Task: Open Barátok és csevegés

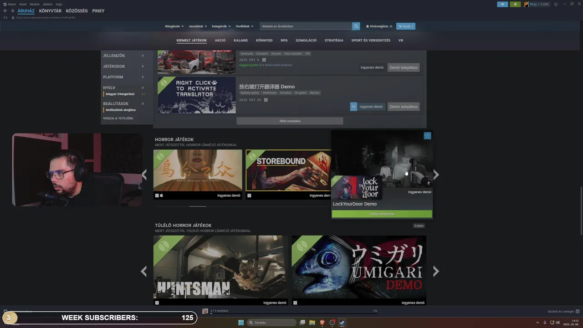Action: coord(563,312)
